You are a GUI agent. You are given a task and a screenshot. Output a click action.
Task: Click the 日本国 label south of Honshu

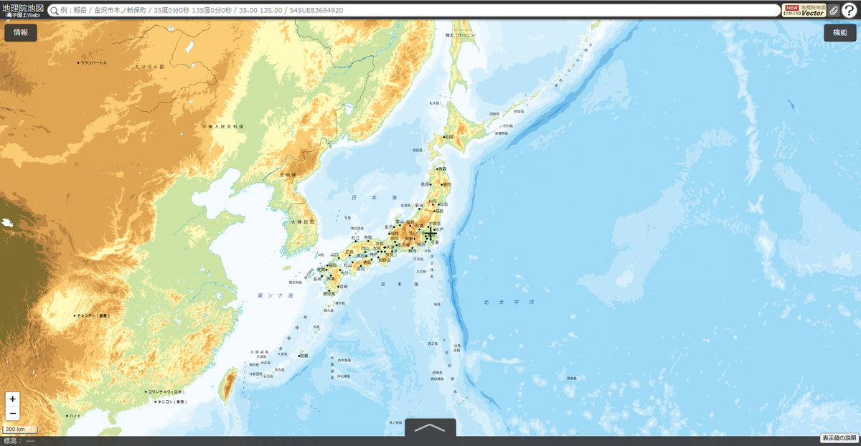[x=399, y=284]
